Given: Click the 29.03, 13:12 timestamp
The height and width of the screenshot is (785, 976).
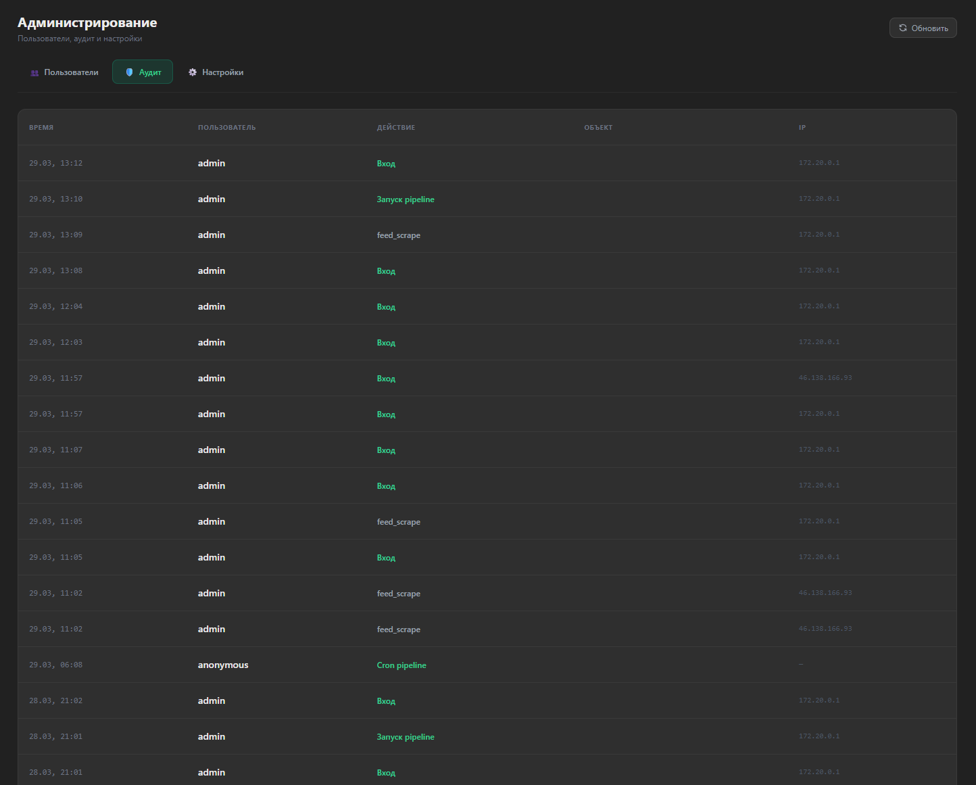Looking at the screenshot, I should 55,164.
